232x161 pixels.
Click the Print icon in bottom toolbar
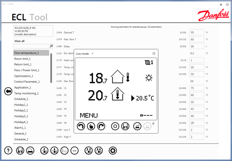coord(30,151)
